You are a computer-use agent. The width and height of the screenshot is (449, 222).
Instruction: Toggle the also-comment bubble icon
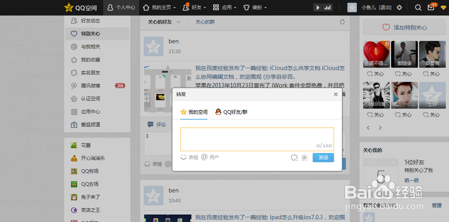pyautogui.click(x=294, y=157)
